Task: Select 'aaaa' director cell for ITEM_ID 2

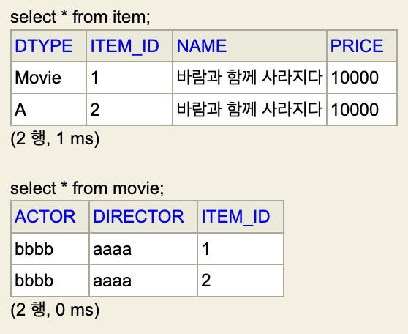Action: [143, 281]
